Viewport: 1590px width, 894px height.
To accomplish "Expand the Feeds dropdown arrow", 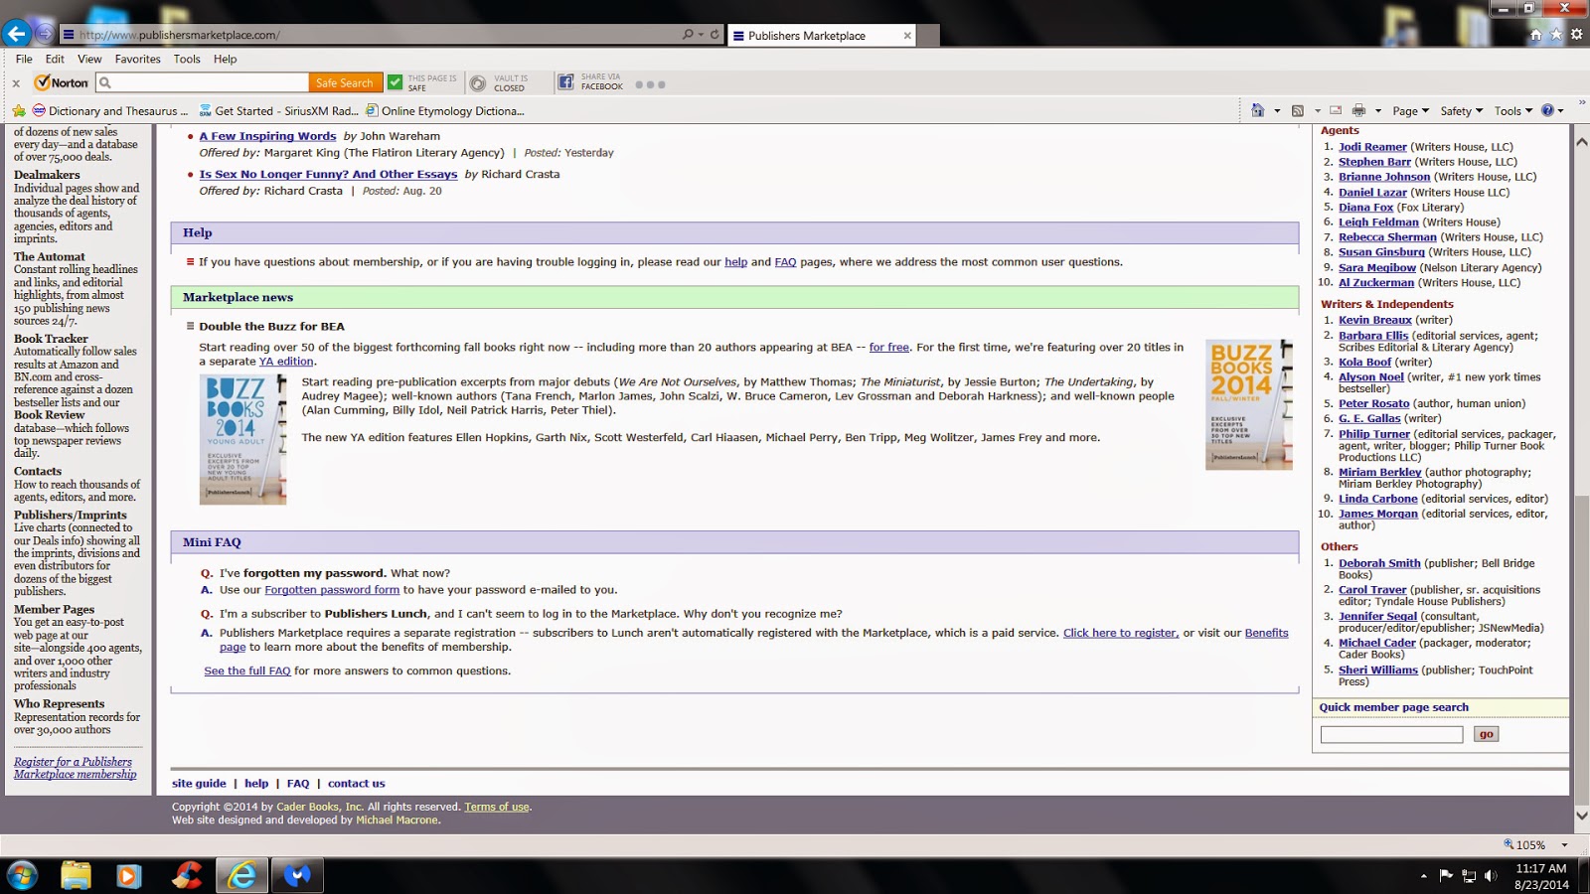I will click(1317, 111).
